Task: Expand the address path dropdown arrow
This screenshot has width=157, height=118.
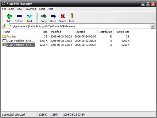Action: point(153,26)
